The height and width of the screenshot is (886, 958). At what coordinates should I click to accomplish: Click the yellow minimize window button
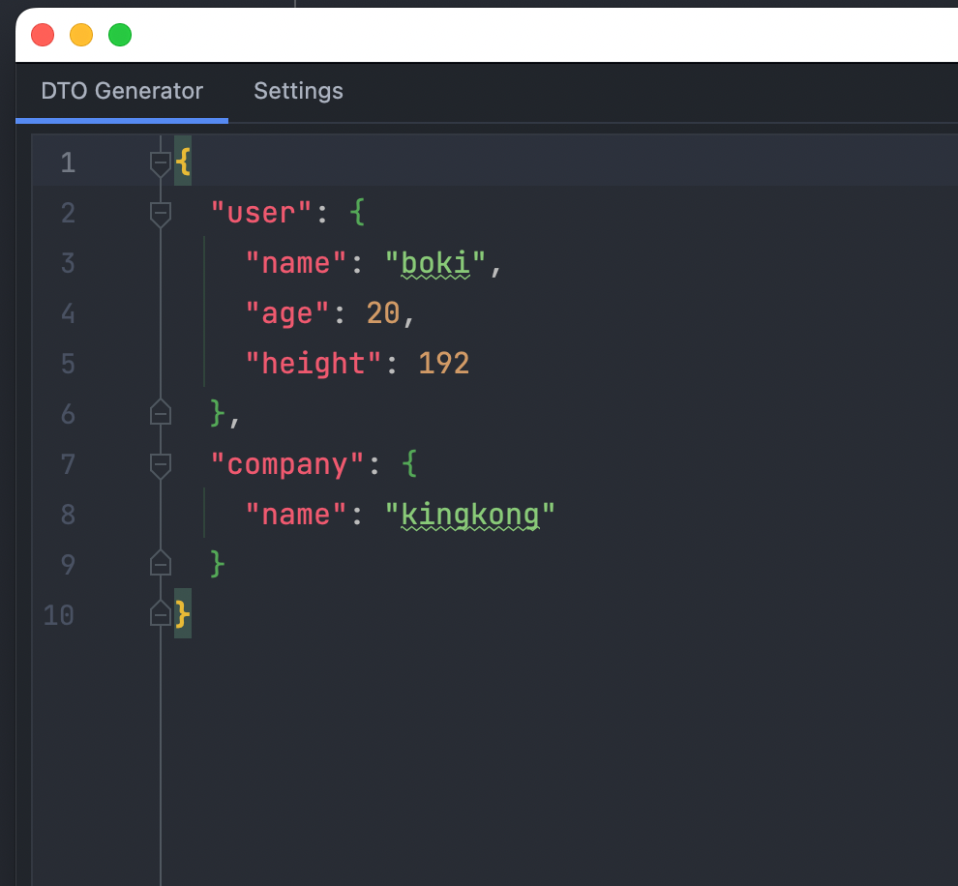(x=81, y=35)
